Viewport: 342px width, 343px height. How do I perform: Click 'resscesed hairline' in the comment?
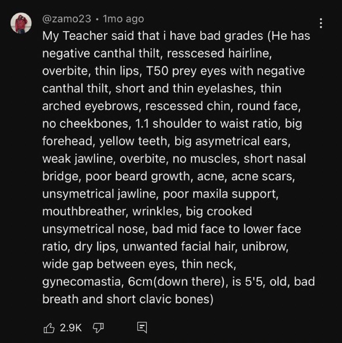pyautogui.click(x=220, y=54)
